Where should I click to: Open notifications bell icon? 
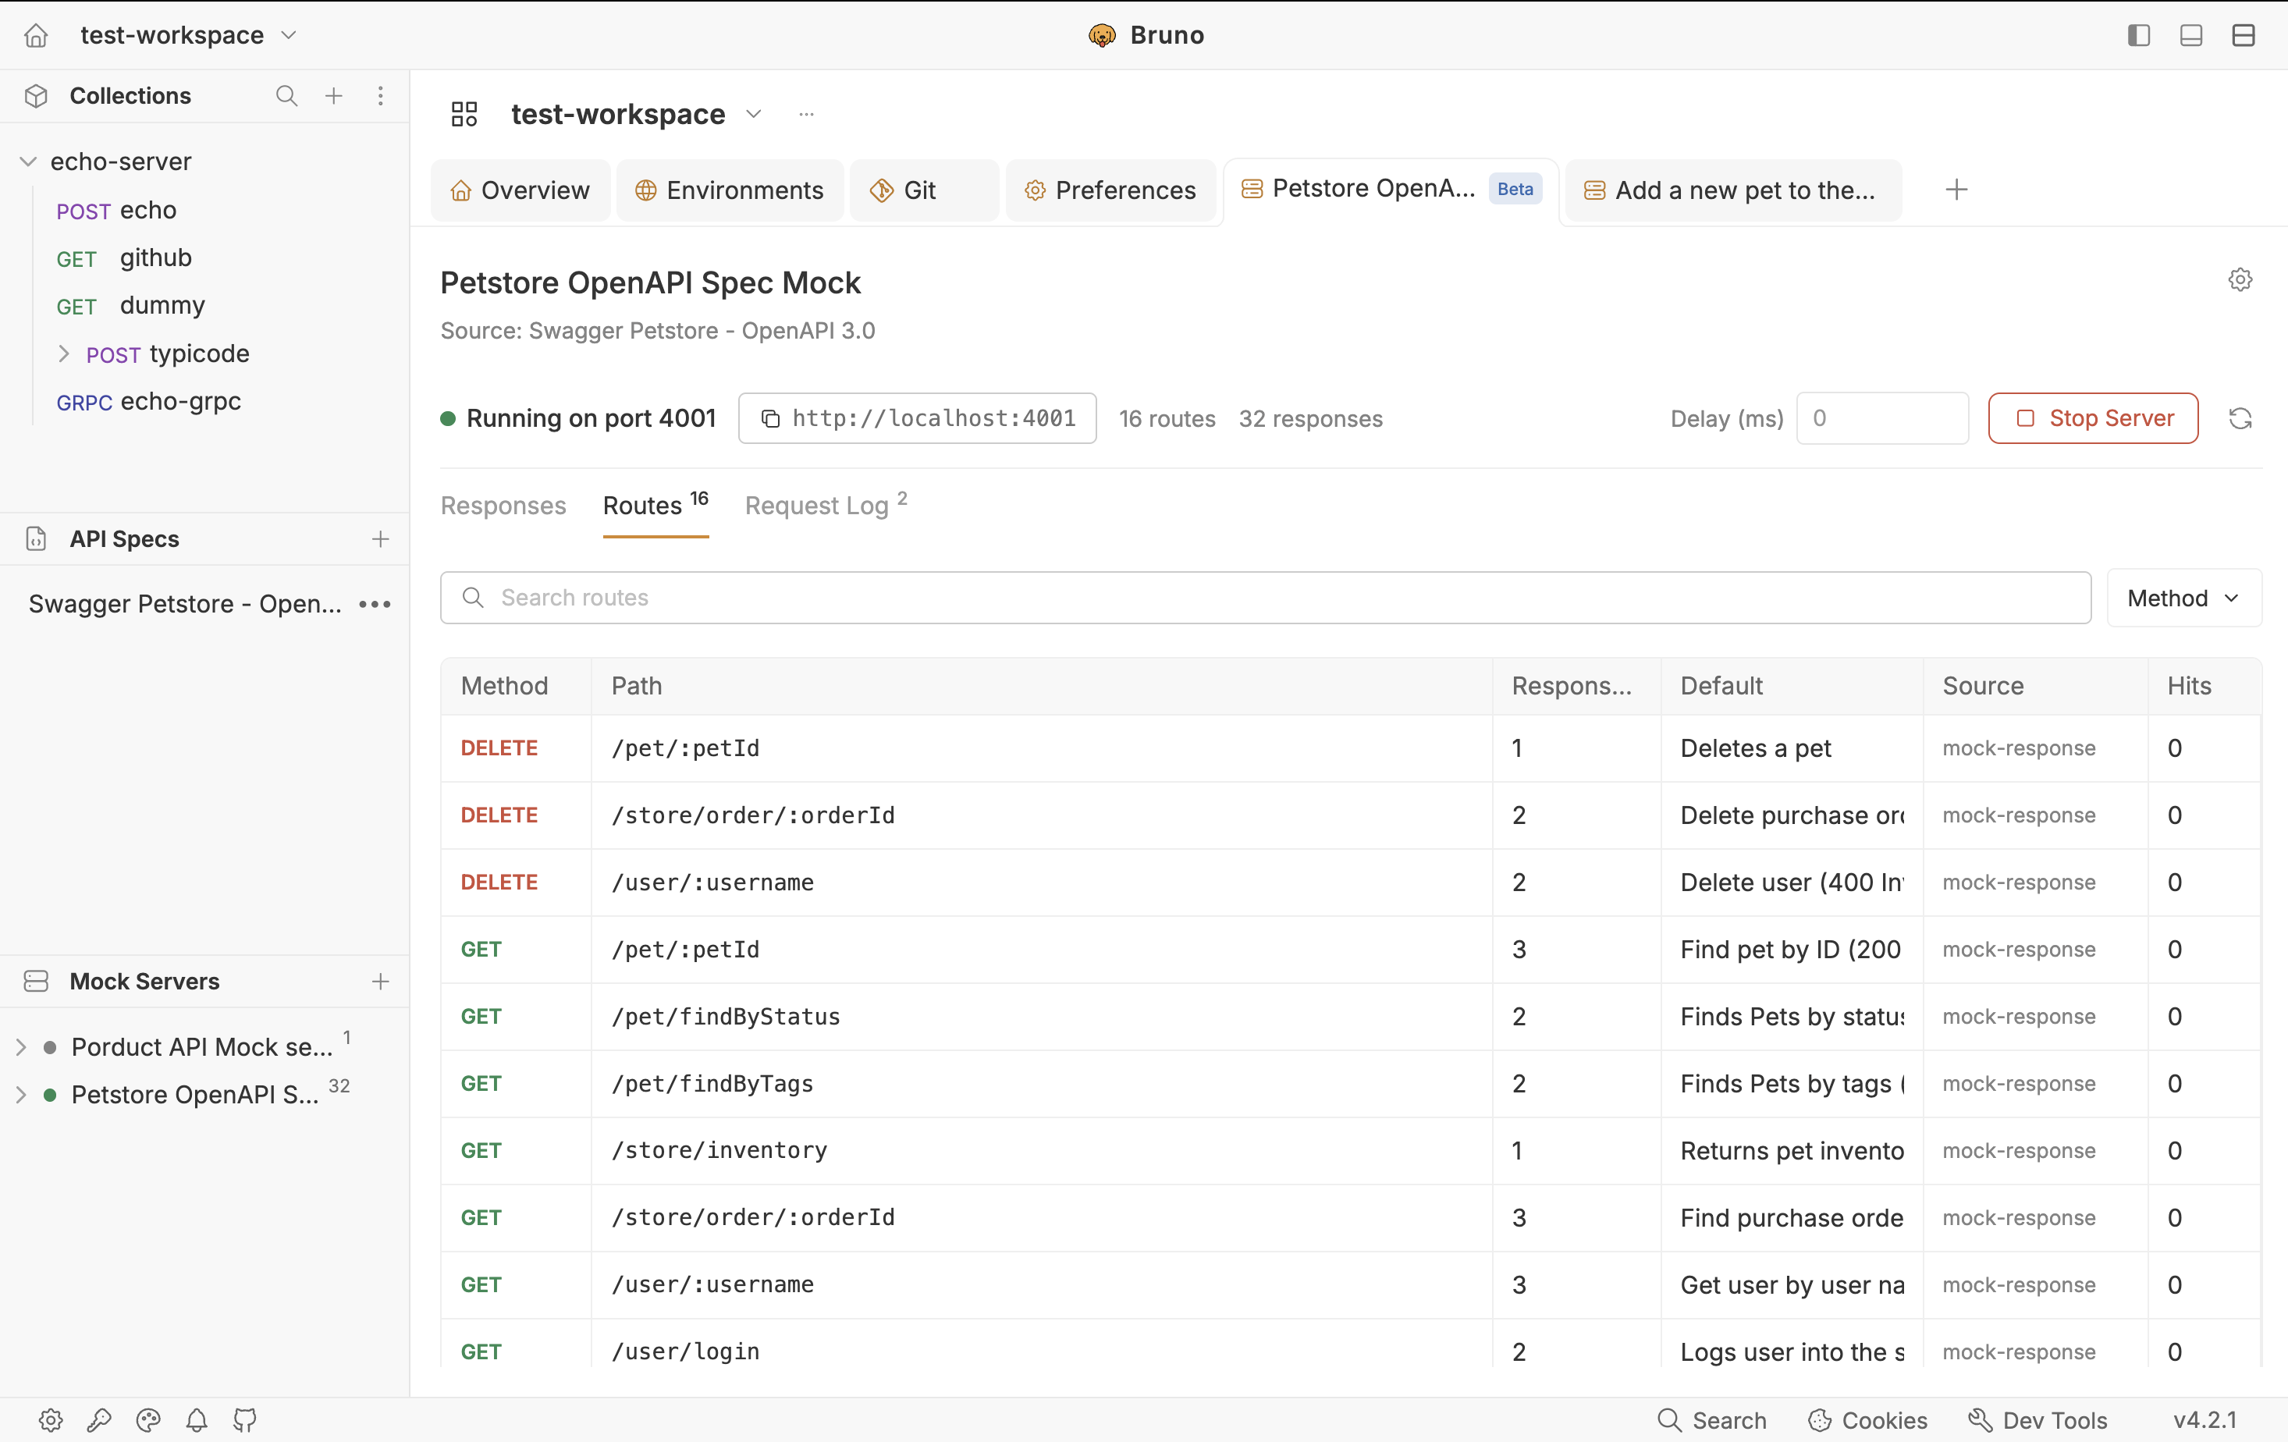click(197, 1419)
